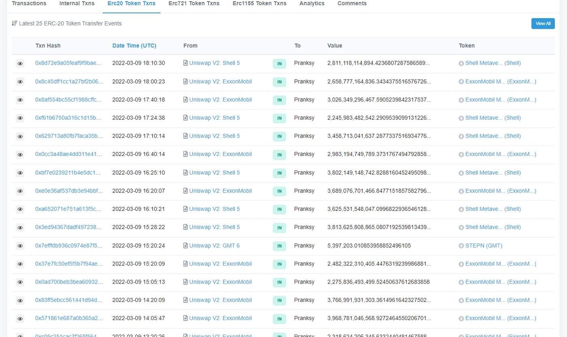The image size is (567, 337).
Task: Toggle Date Time (UTC) column format
Action: coord(134,46)
